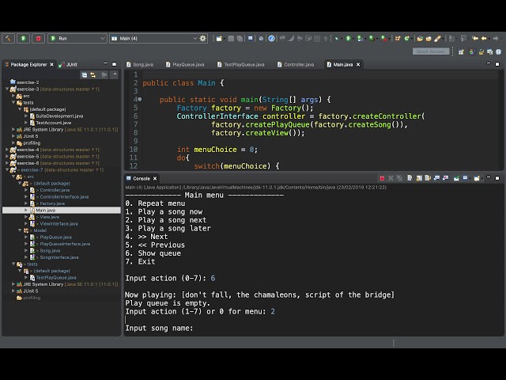Open the Package Explorer view menu
The height and width of the screenshot is (380, 506).
click(x=115, y=75)
